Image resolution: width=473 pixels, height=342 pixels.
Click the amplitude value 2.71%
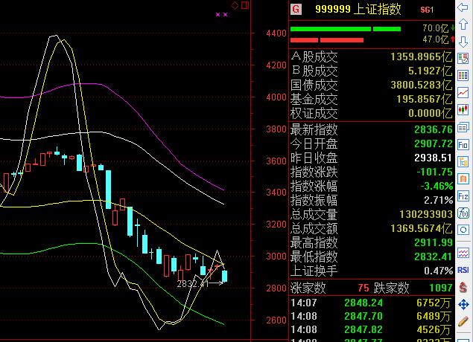coord(438,200)
